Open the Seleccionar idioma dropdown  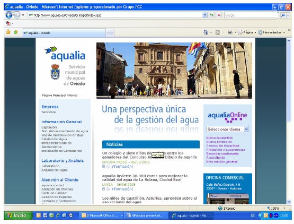(x=227, y=129)
